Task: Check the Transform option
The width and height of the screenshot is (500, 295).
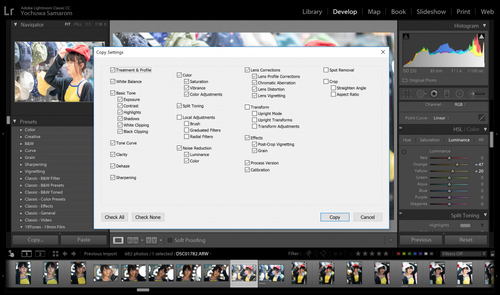Action: [247, 107]
